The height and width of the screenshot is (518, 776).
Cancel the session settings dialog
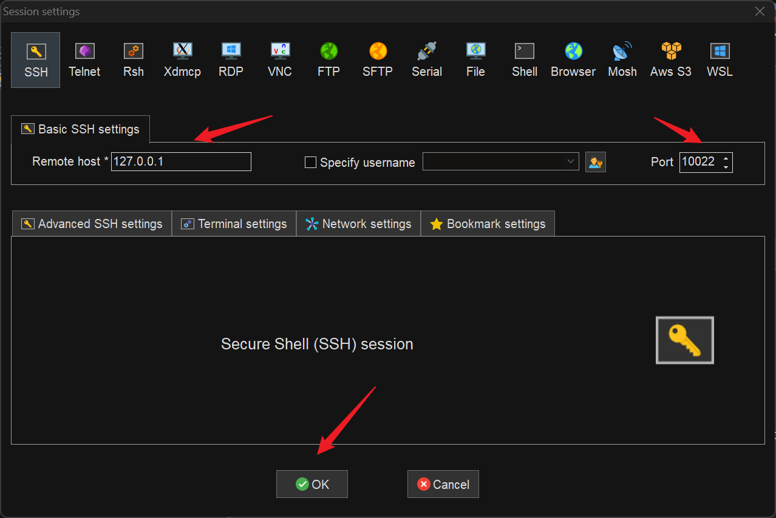click(x=443, y=484)
